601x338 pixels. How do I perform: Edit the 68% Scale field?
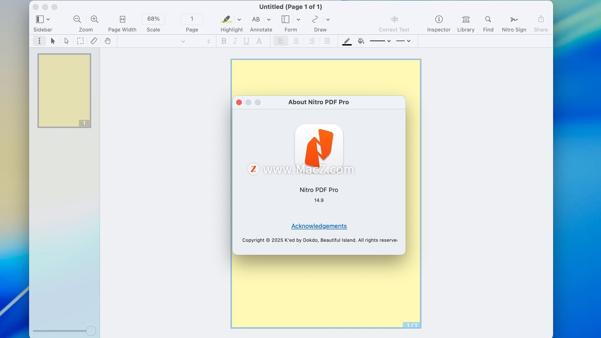(x=153, y=19)
